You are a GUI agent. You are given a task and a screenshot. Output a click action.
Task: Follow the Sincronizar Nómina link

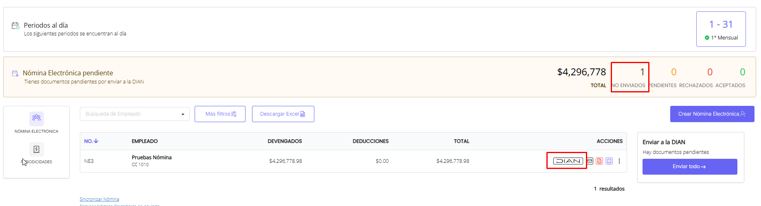pos(99,199)
